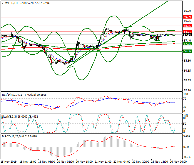This screenshot has width=194, height=165.
Task: Select the 57.40 price scale value
Action: tap(187, 41)
